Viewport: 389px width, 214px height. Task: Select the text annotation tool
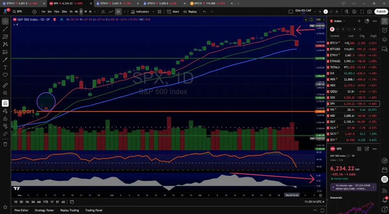tap(5, 67)
